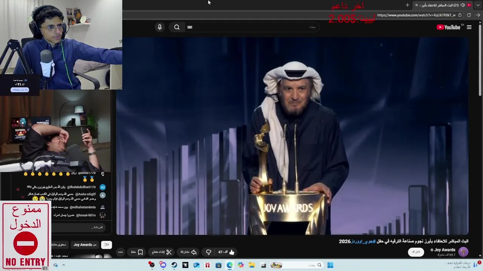
Task: Select the 'الكل' all filter chip
Action: click(106, 245)
